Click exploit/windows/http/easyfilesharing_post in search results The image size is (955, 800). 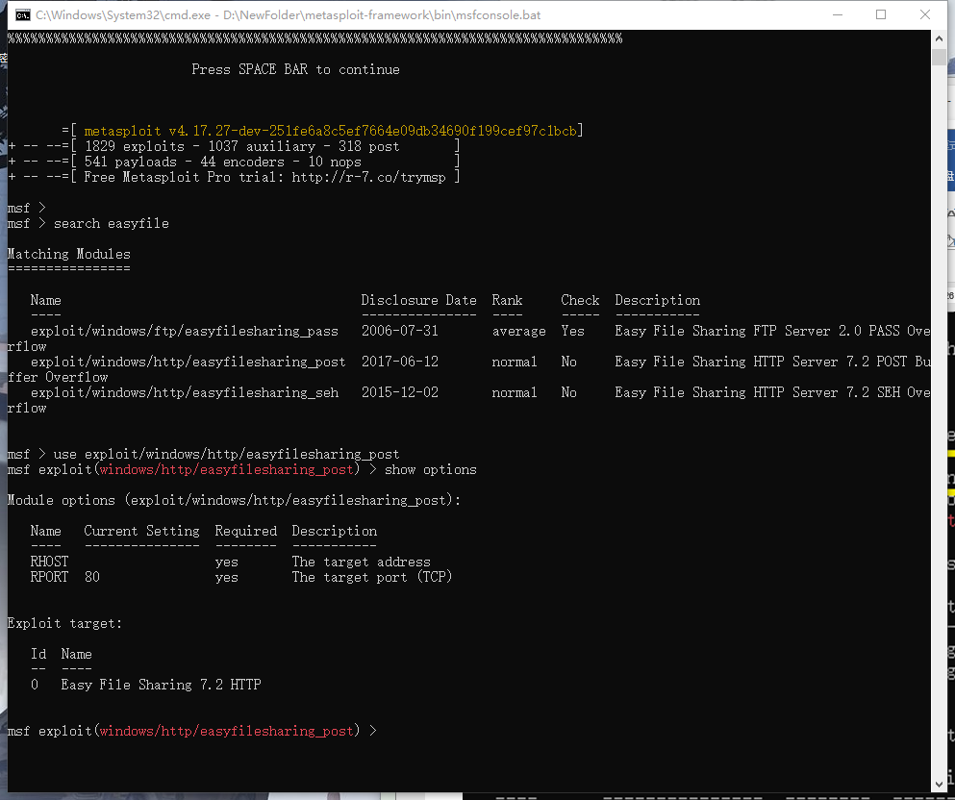pos(188,362)
